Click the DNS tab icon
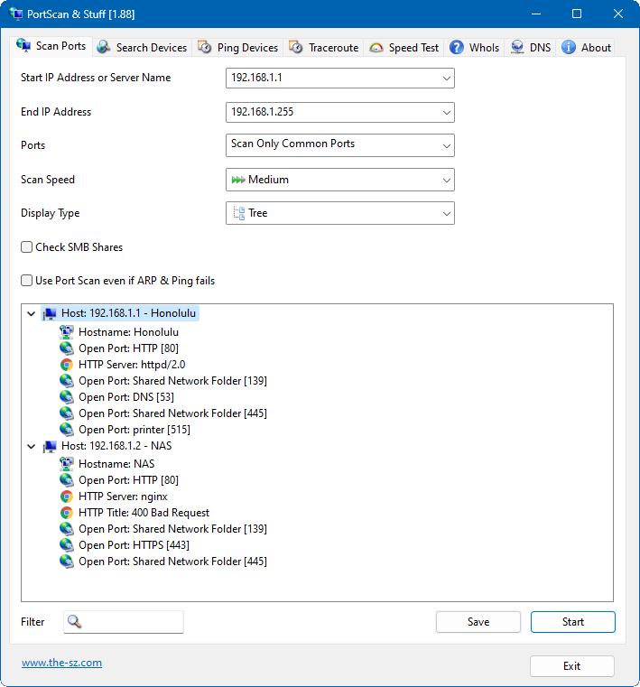640x687 pixels. point(517,47)
